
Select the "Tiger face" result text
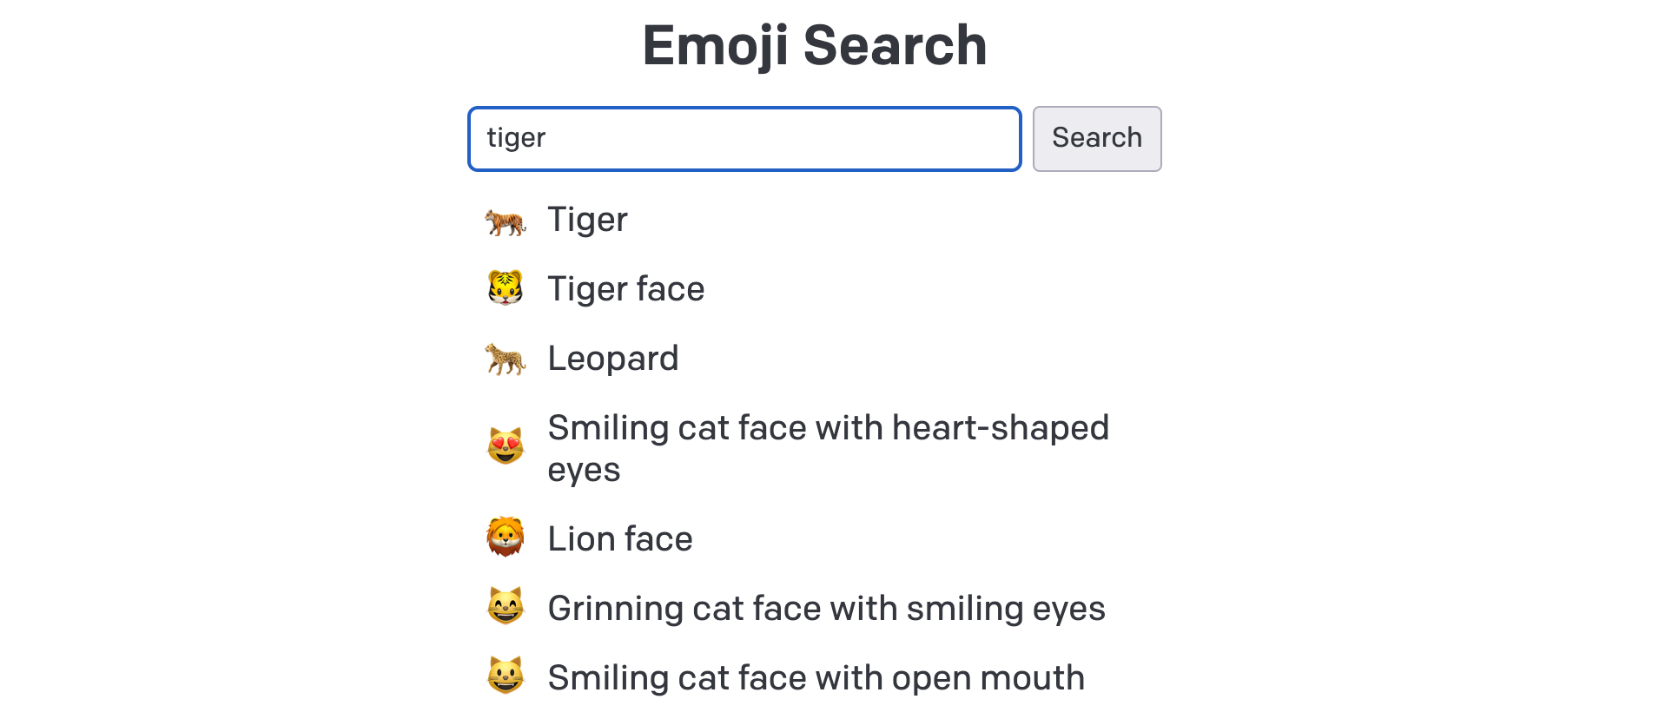tap(625, 289)
